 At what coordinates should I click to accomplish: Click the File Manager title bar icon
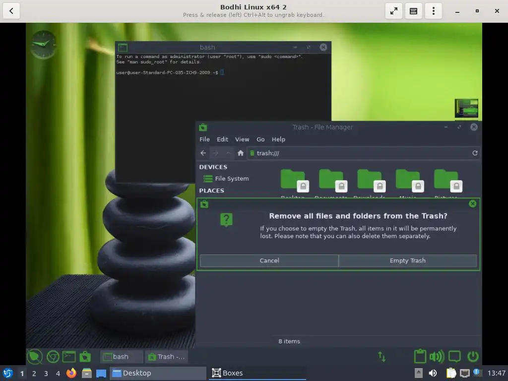coord(203,127)
